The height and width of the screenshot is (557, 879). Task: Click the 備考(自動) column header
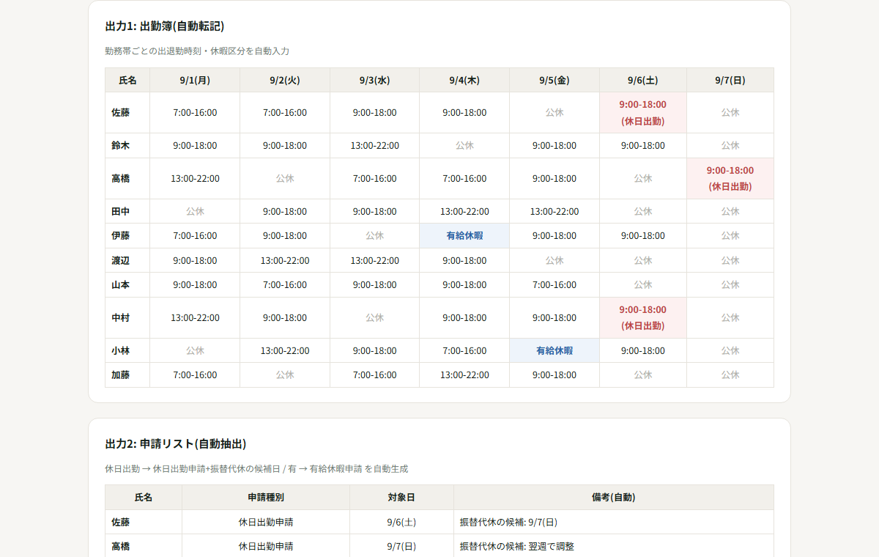click(614, 498)
